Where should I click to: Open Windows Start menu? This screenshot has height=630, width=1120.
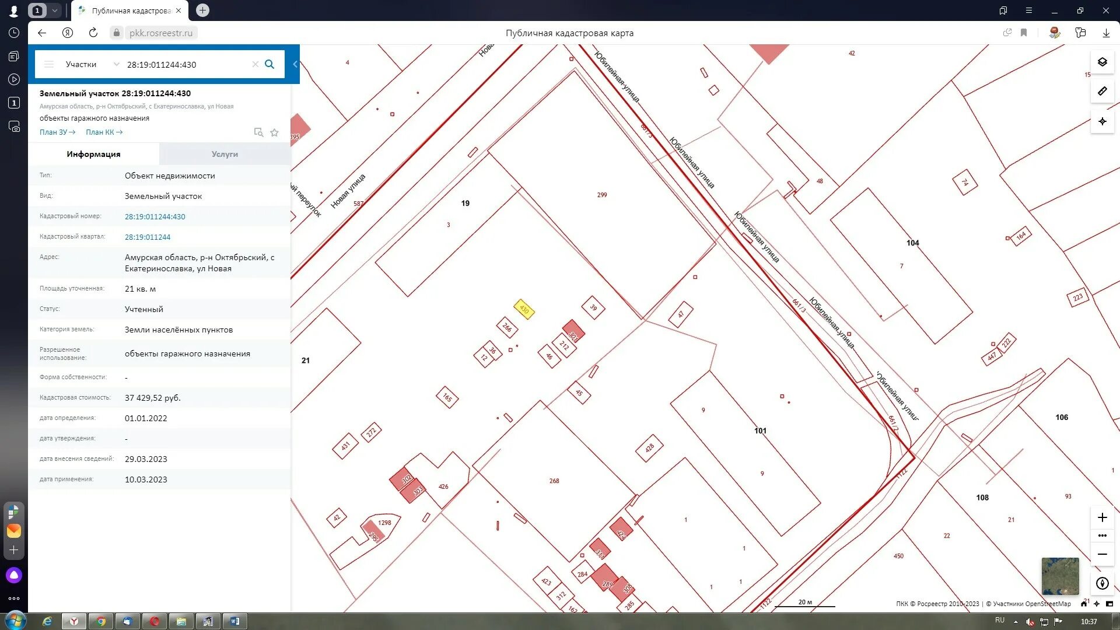15,621
